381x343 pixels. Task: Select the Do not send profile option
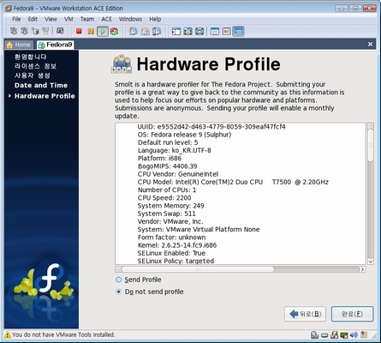pos(118,292)
